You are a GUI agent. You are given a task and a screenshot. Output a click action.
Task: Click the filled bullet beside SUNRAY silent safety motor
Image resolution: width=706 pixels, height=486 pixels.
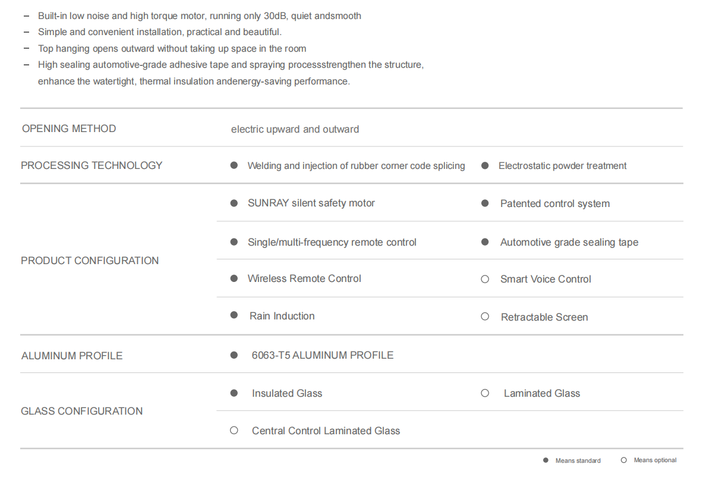(234, 203)
